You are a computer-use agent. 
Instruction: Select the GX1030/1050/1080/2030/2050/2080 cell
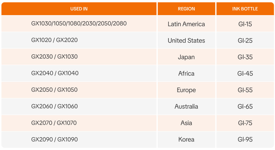pyautogui.click(x=79, y=24)
